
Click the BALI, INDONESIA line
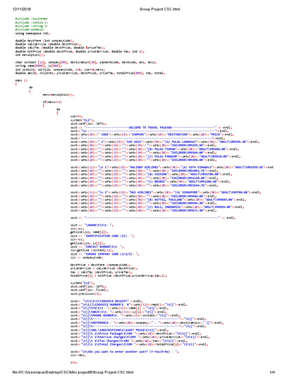[x=157, y=207]
